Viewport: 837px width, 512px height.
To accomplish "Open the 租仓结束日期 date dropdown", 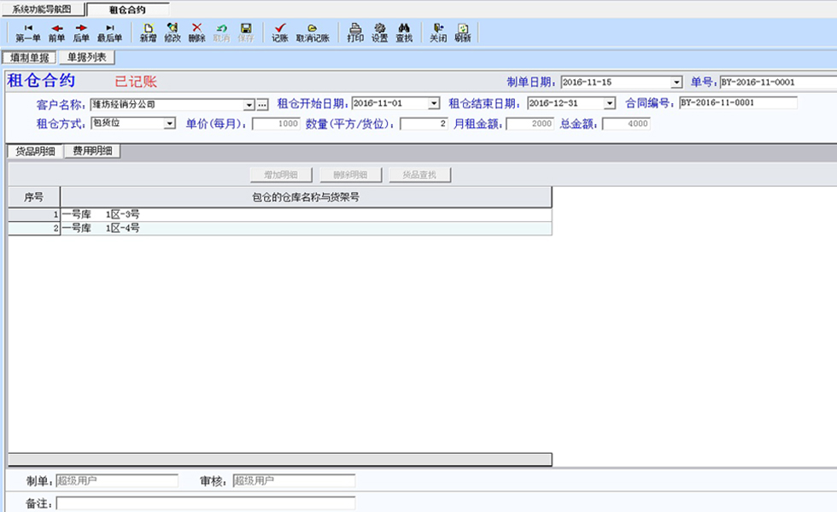I will click(610, 103).
